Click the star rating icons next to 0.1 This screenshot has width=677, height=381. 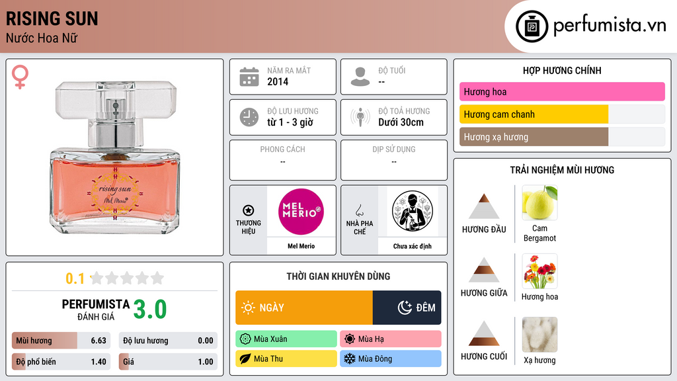click(x=128, y=278)
